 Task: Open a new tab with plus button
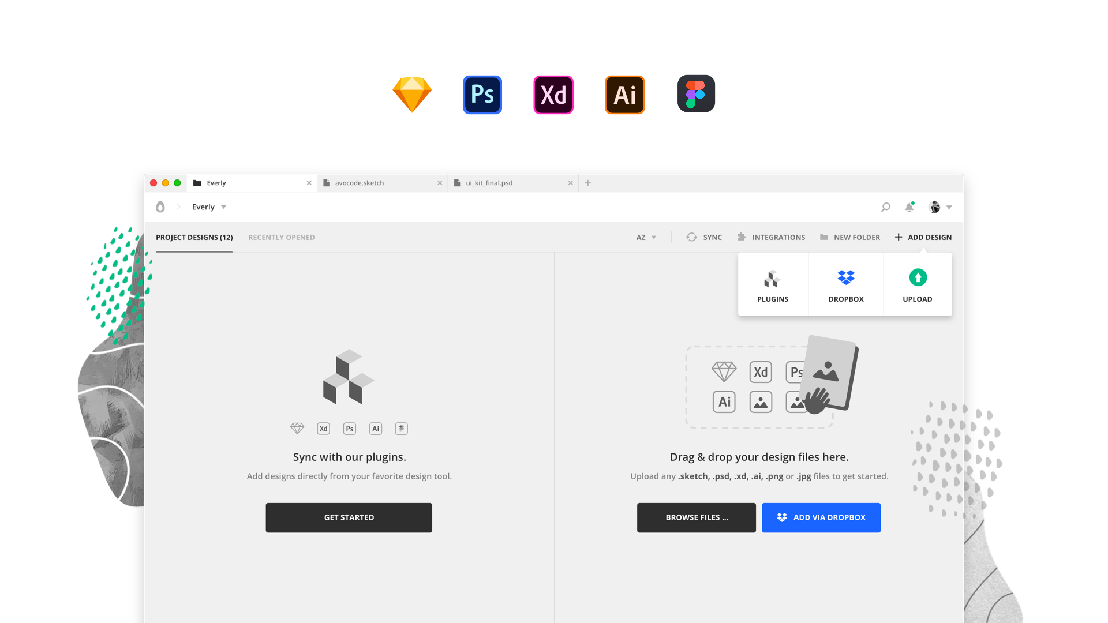coord(588,183)
